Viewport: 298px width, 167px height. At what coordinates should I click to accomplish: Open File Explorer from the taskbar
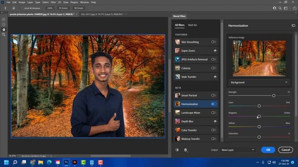tap(41, 162)
